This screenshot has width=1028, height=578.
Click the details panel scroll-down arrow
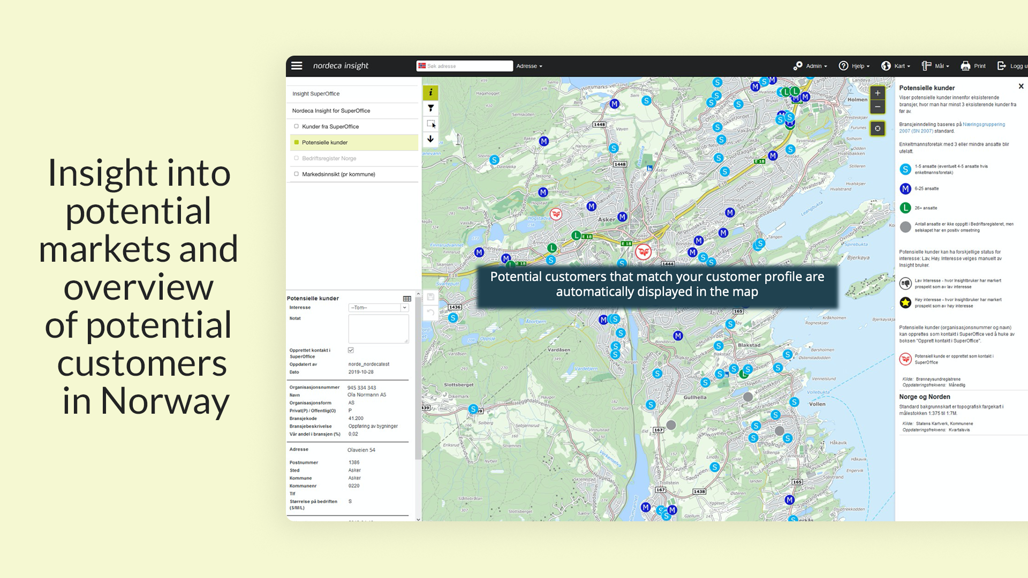tap(418, 519)
